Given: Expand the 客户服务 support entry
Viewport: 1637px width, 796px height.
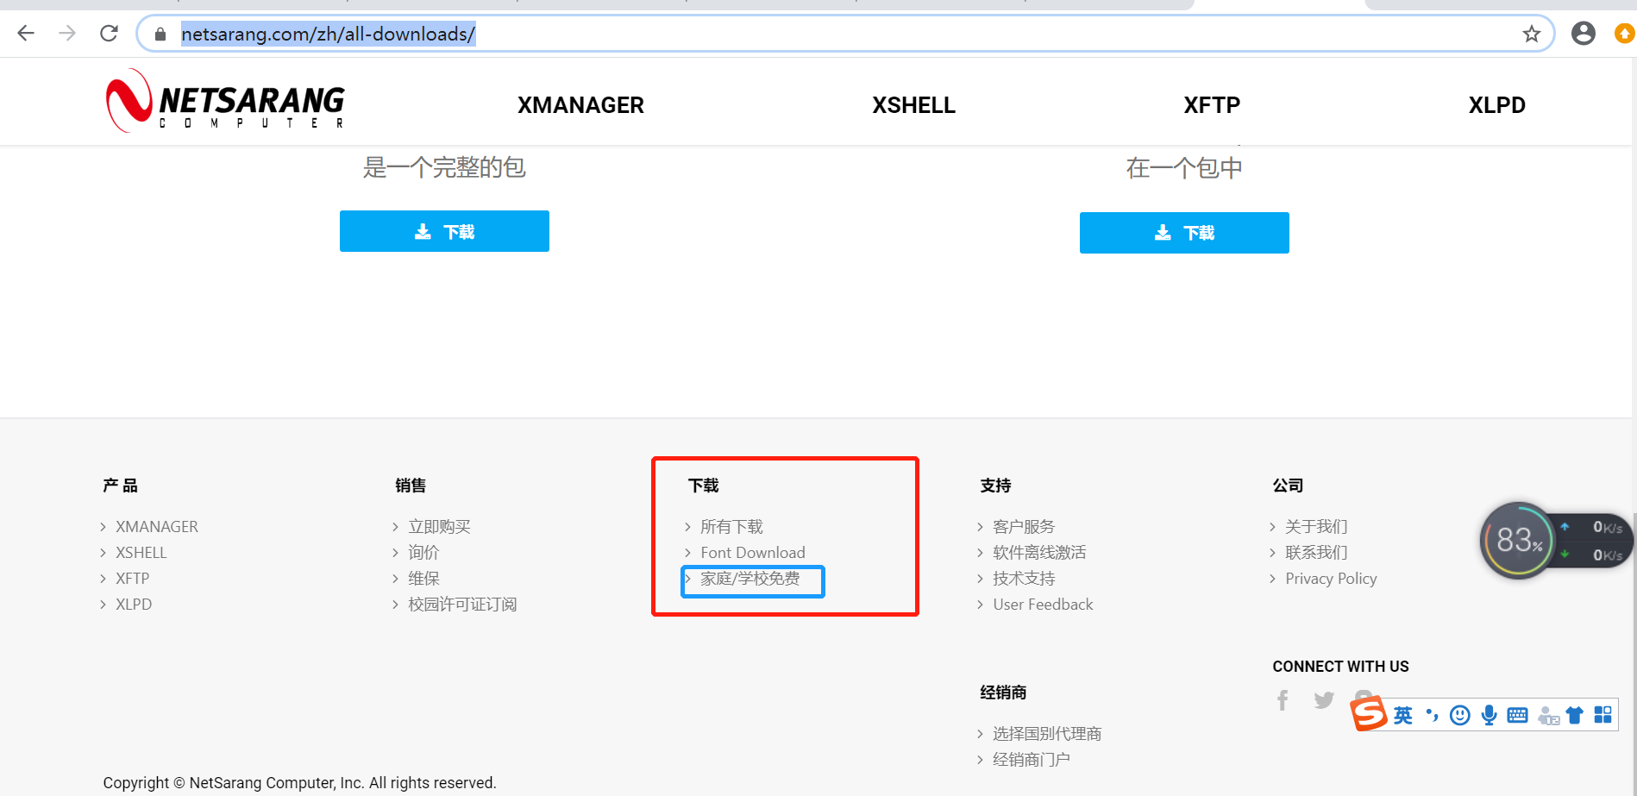Looking at the screenshot, I should pos(1024,526).
